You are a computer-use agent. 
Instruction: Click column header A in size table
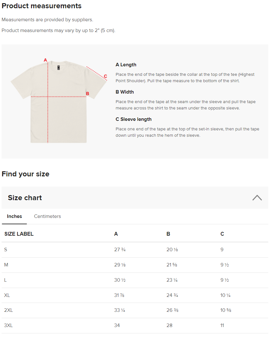(116, 234)
